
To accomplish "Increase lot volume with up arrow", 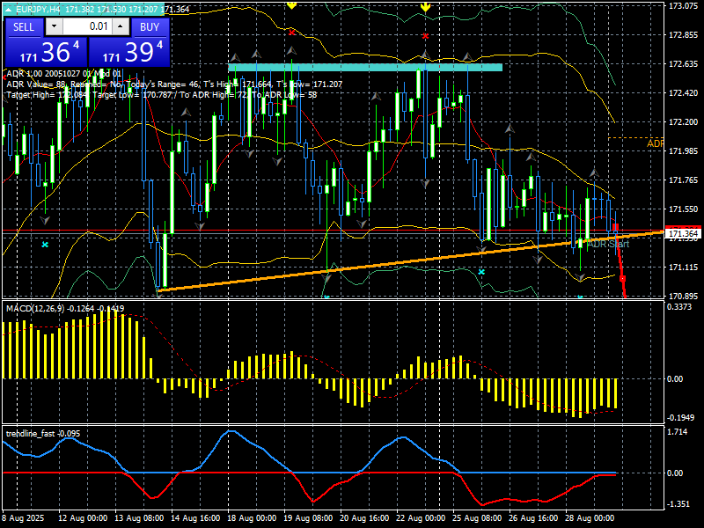I will [x=121, y=26].
